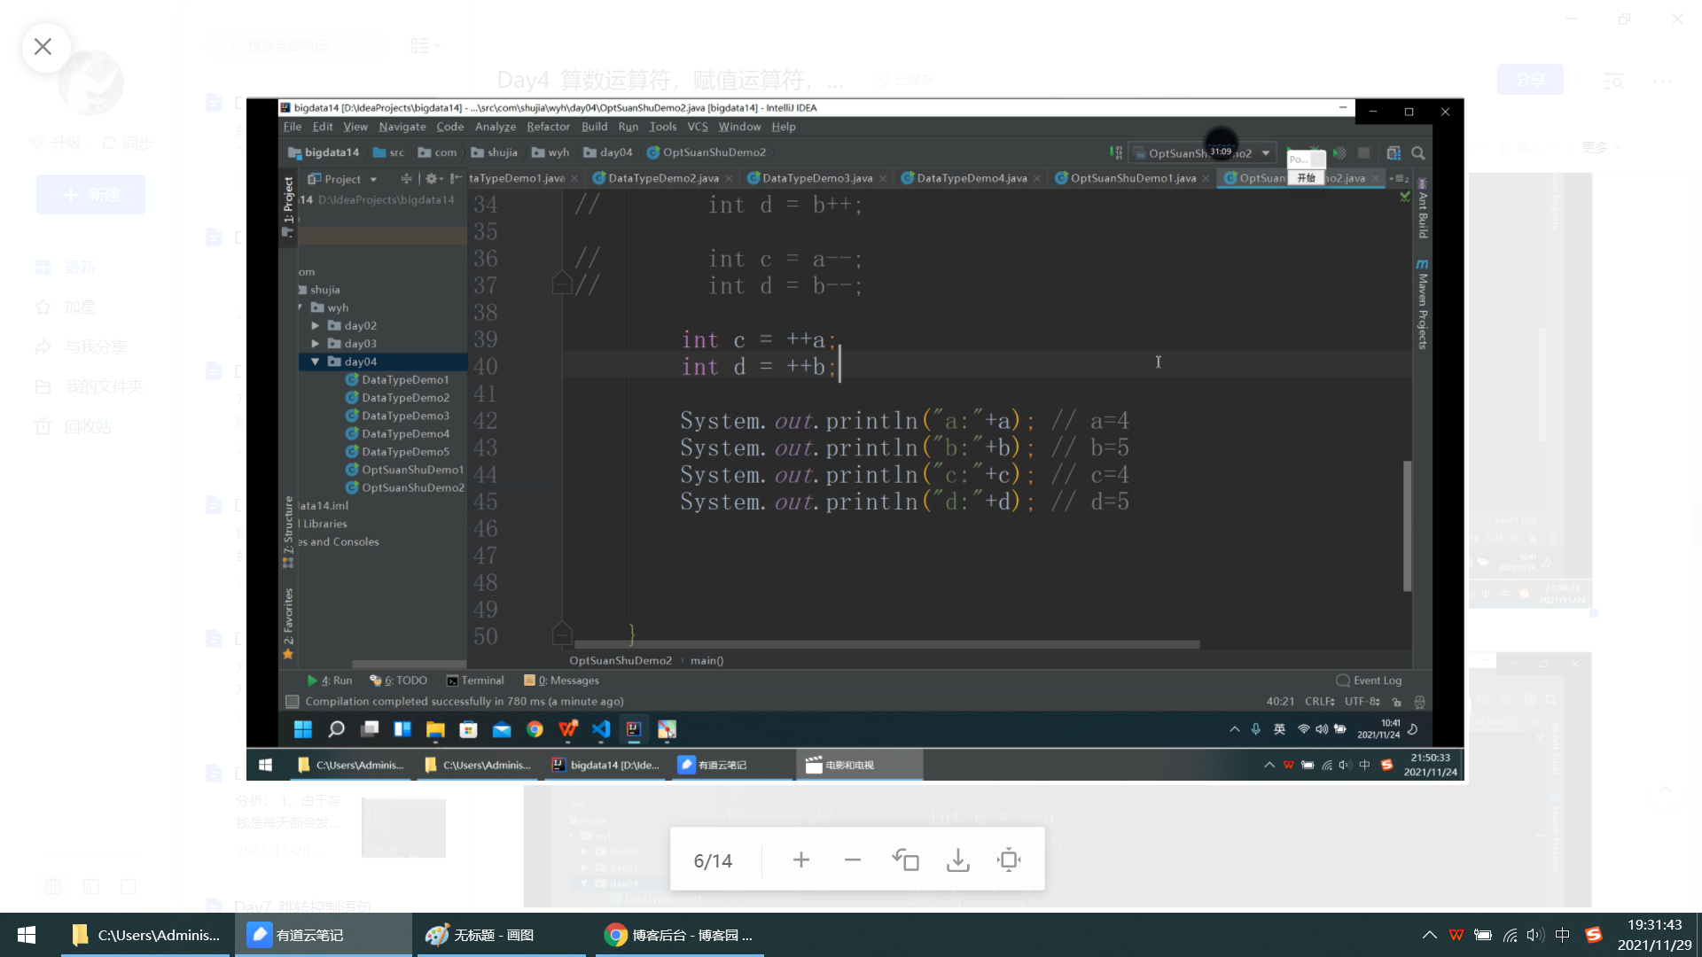Switch to the Chrome 博客后台 window
1702x957 pixels.
678,935
